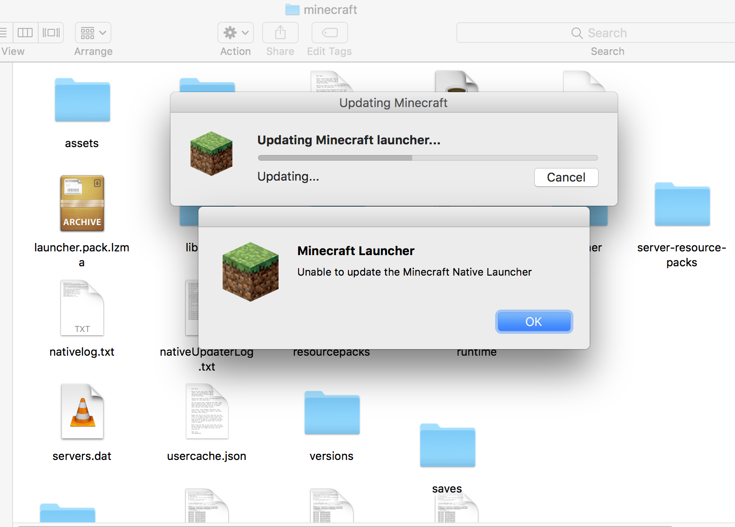Click the "Updating Minecraft launcher..." heading
Image resolution: width=735 pixels, height=527 pixels.
point(349,140)
